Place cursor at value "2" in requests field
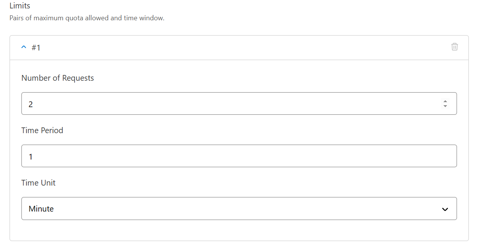The width and height of the screenshot is (496, 246). point(31,104)
